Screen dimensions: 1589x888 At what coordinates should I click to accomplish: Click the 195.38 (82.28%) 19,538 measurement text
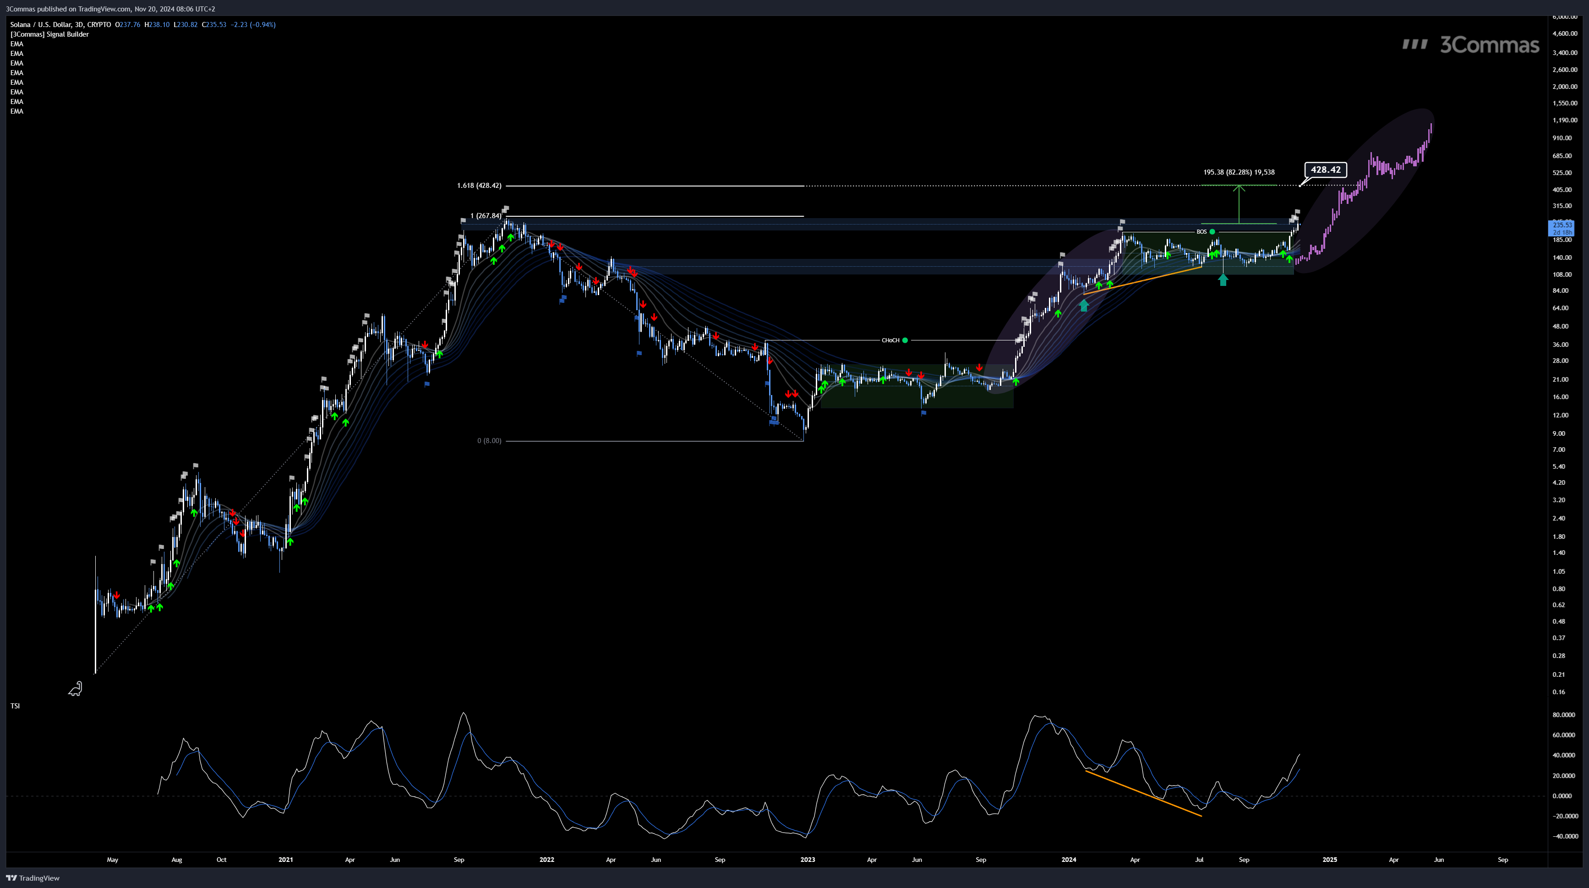pos(1239,172)
